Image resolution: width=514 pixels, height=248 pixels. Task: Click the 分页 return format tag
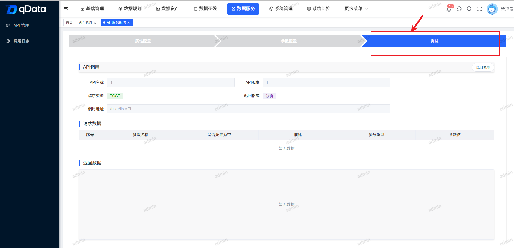[269, 96]
